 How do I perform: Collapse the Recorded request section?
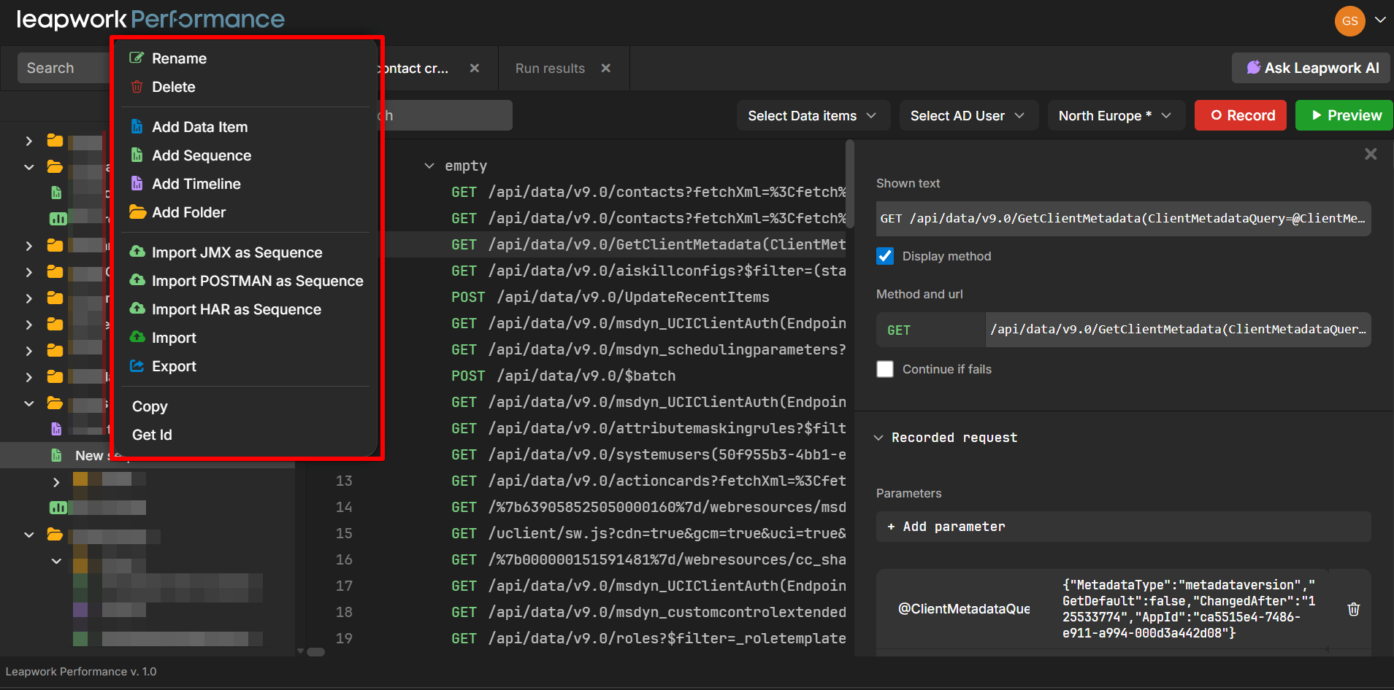[878, 438]
